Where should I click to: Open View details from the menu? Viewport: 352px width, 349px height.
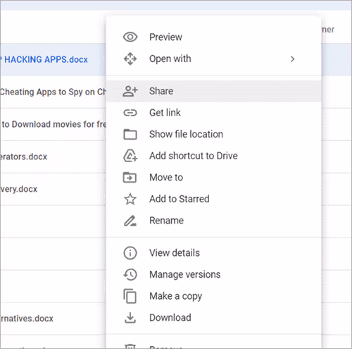click(214, 253)
